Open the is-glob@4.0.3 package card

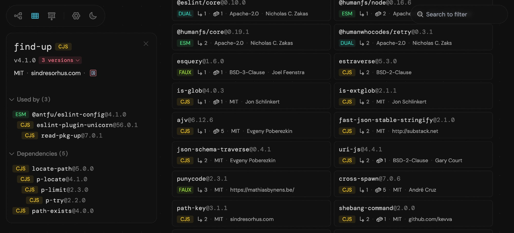point(251,96)
